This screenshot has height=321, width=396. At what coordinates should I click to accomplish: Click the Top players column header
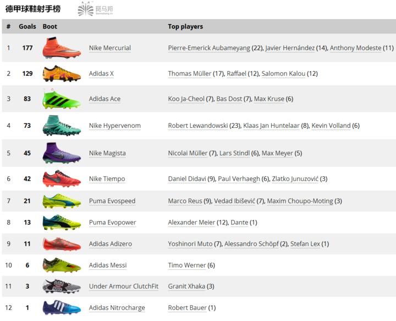click(x=185, y=26)
